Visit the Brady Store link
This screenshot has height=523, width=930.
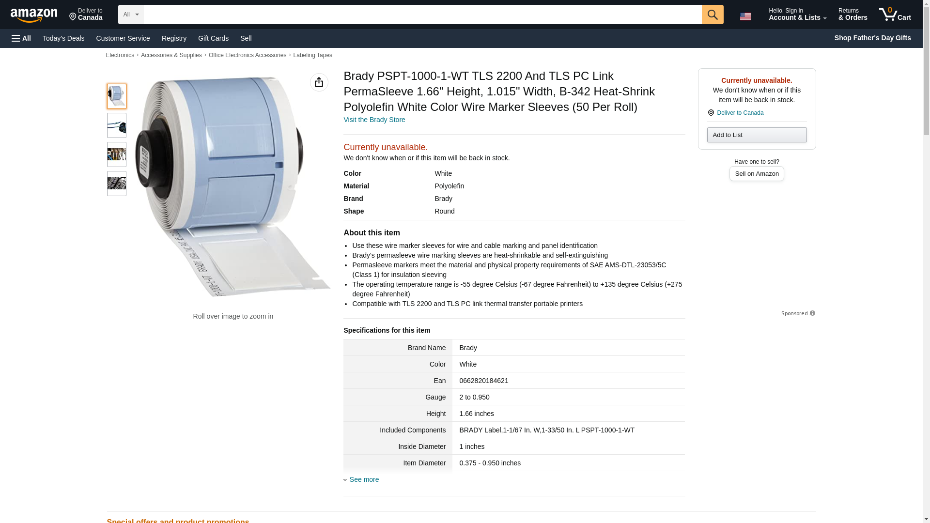[374, 120]
